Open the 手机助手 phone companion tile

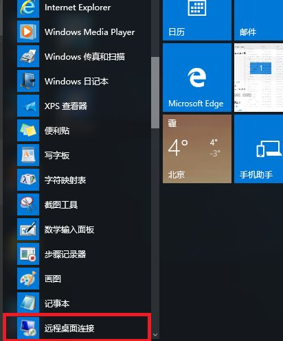click(258, 149)
